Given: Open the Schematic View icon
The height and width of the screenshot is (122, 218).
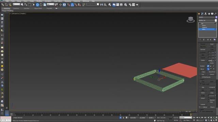Looking at the screenshot, I should (x=121, y=5).
